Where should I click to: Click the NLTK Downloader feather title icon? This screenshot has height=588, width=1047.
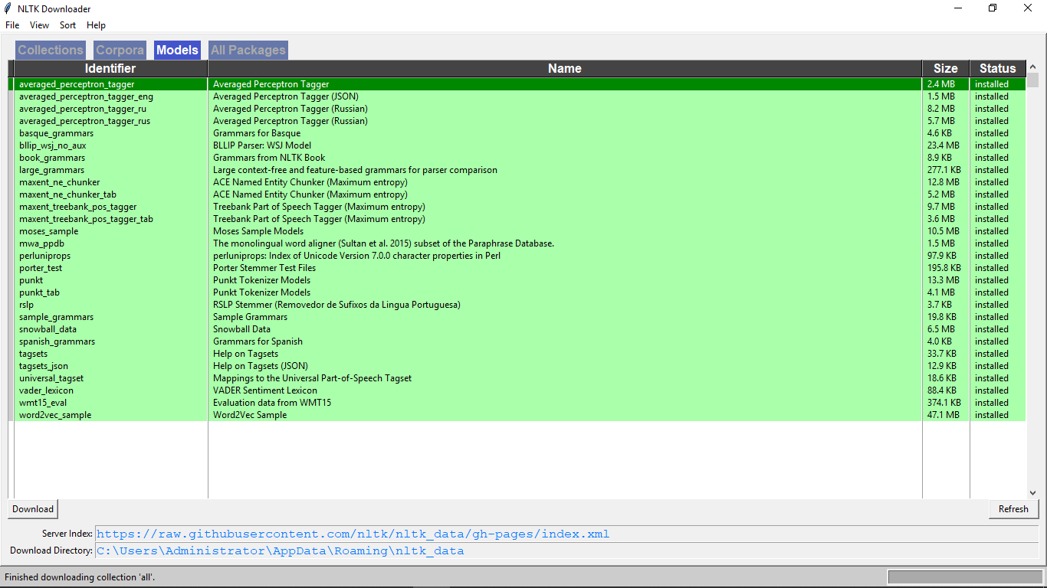coord(8,8)
